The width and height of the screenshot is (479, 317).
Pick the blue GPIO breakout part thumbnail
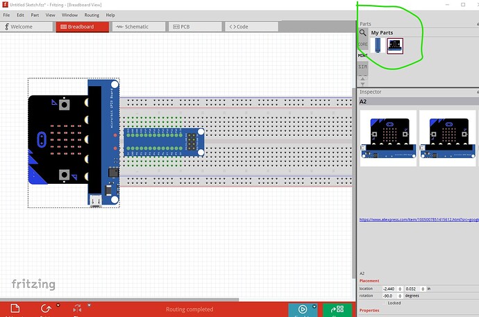tap(378, 46)
